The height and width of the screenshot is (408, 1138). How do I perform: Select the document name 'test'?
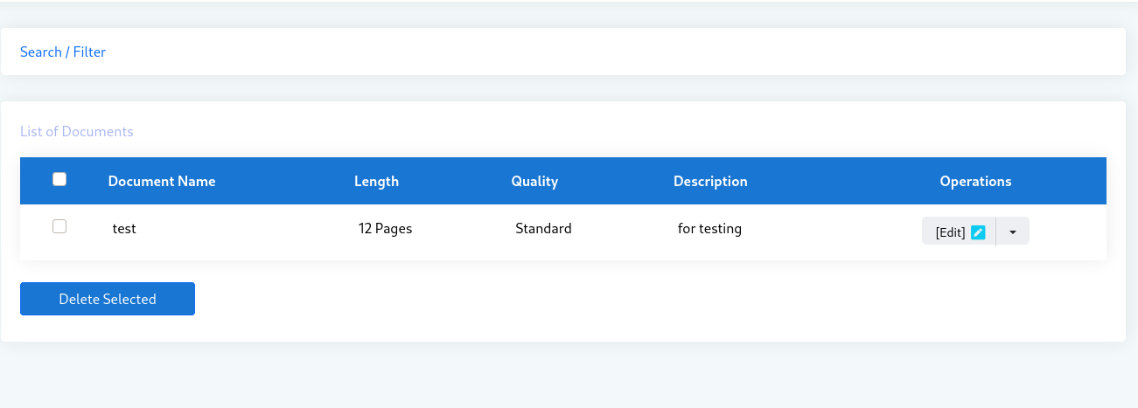[124, 229]
